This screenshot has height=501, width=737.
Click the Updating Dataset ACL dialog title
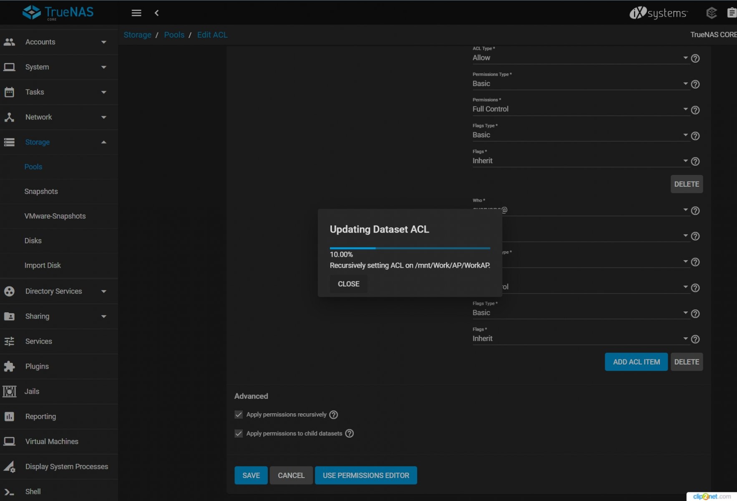click(380, 229)
